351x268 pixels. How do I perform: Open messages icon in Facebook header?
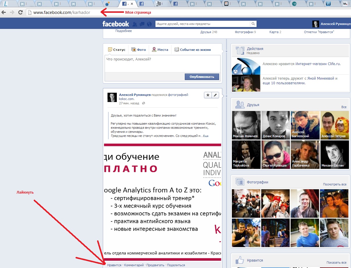tap(142, 24)
